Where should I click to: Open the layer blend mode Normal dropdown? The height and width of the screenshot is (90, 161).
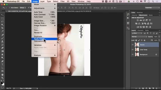coord(139,37)
